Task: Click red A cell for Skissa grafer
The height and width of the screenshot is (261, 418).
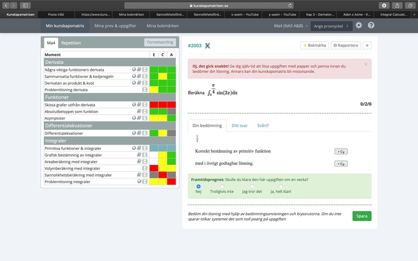Action: pyautogui.click(x=171, y=104)
